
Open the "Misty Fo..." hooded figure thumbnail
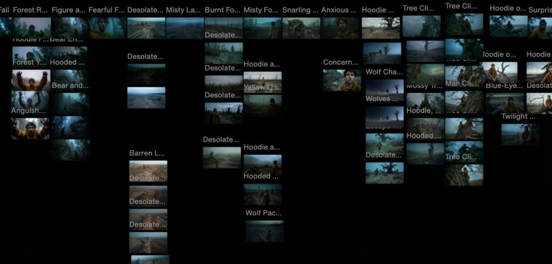[x=262, y=28]
